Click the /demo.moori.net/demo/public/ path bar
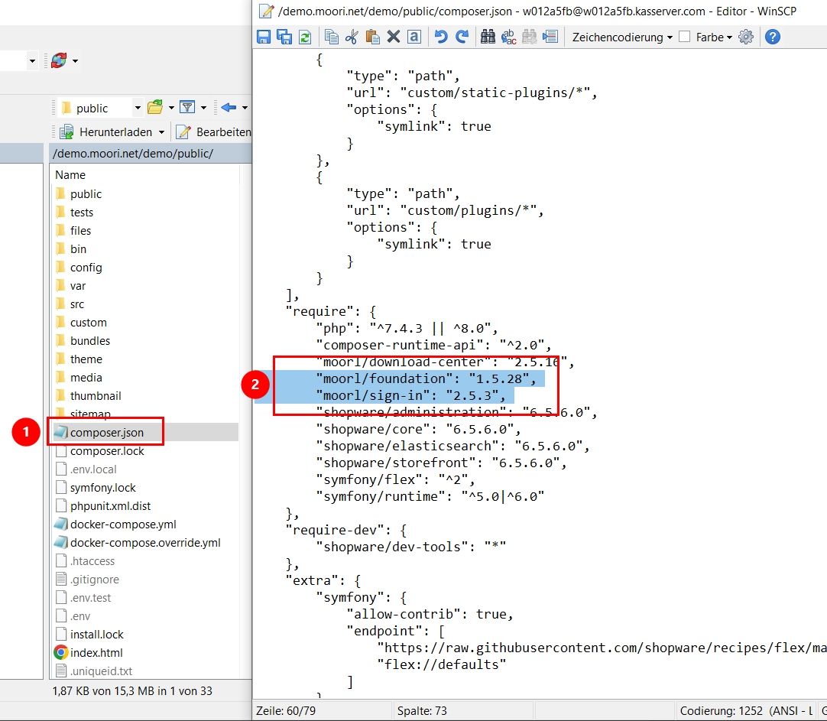827x721 pixels. (x=151, y=154)
